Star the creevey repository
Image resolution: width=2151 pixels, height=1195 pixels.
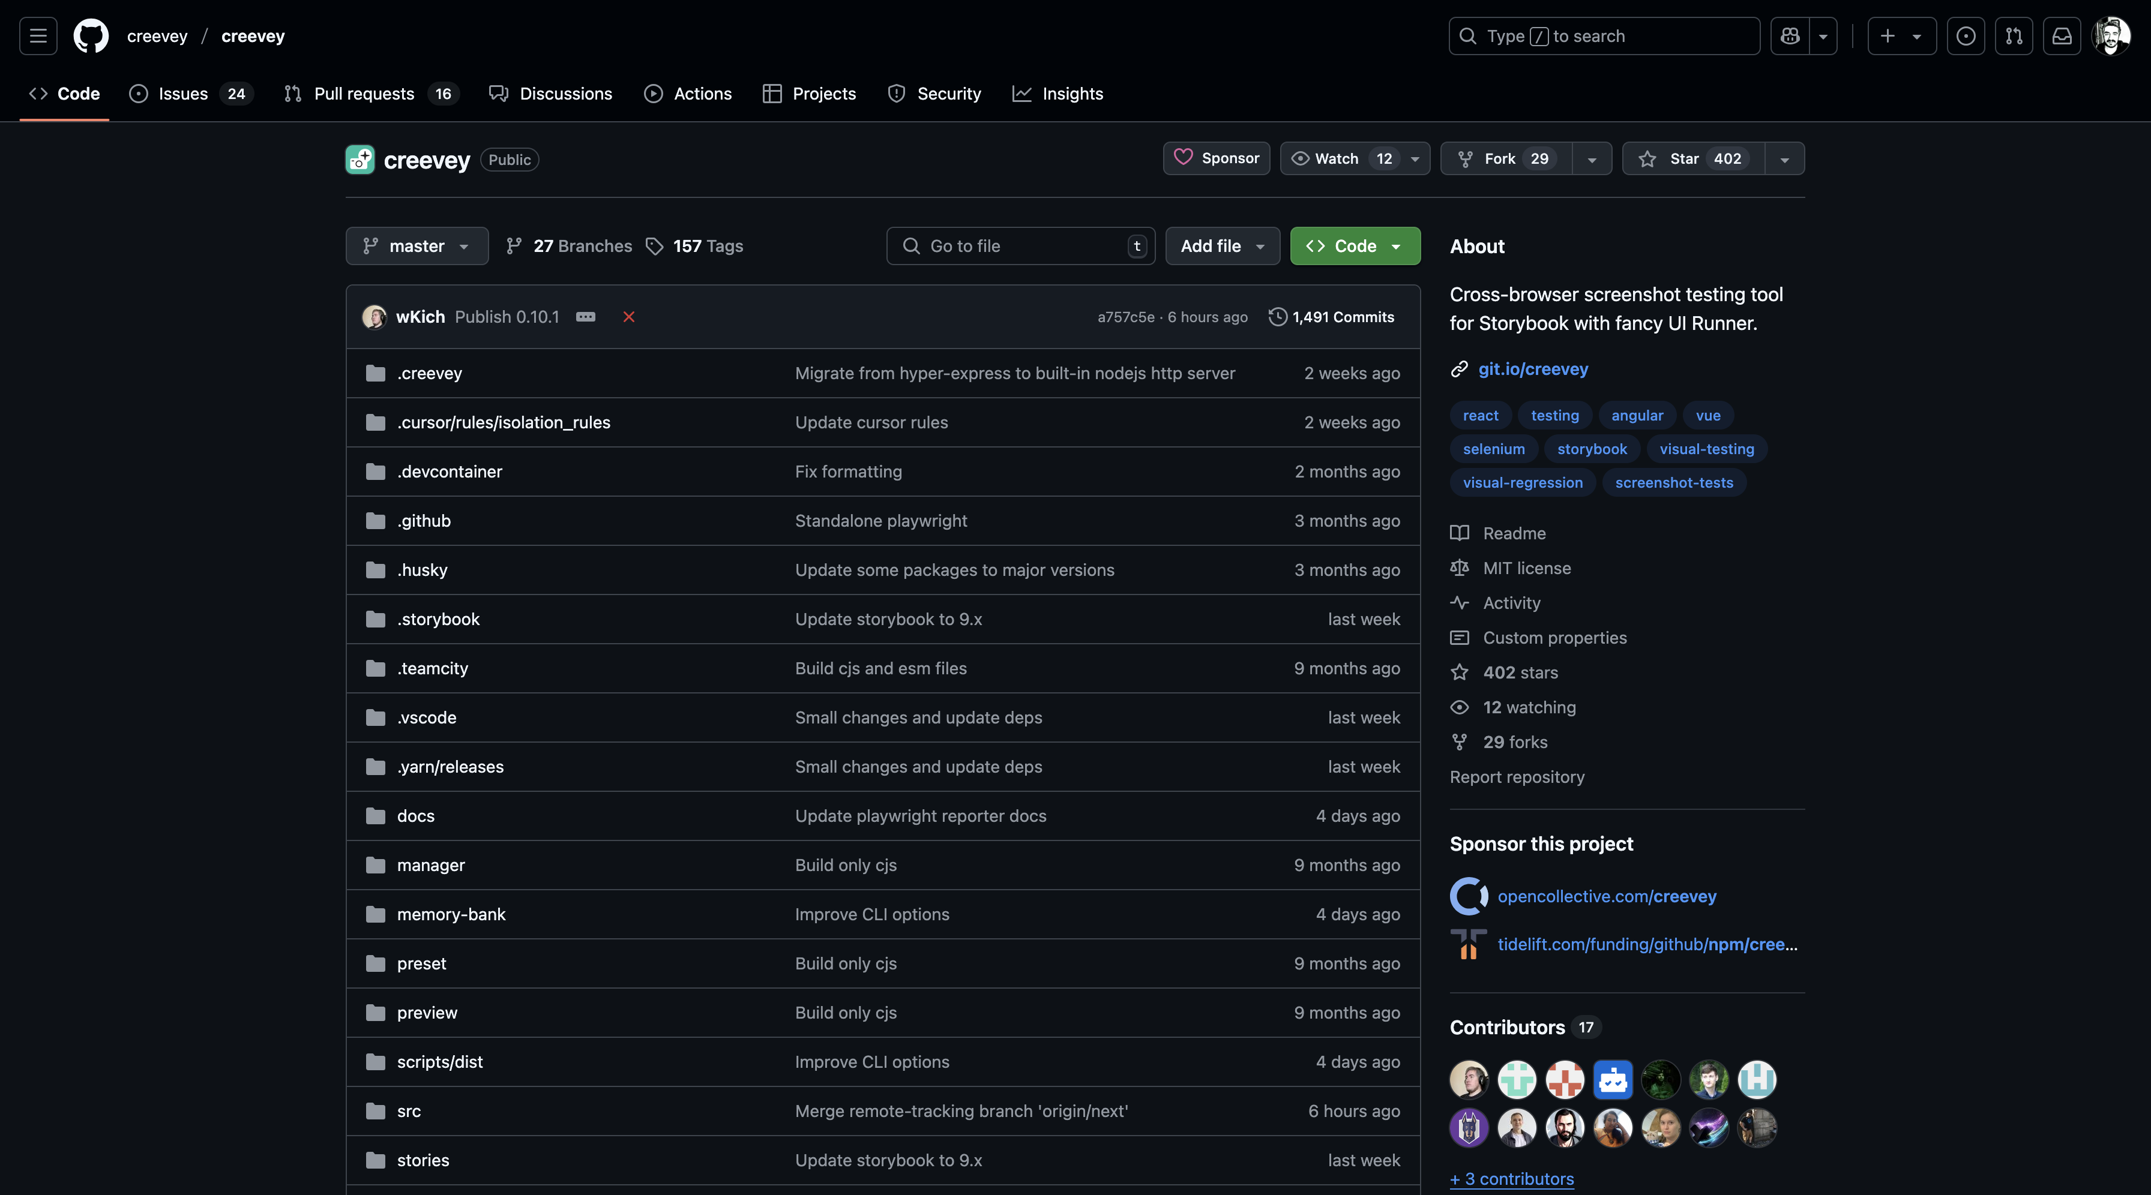(x=1694, y=158)
